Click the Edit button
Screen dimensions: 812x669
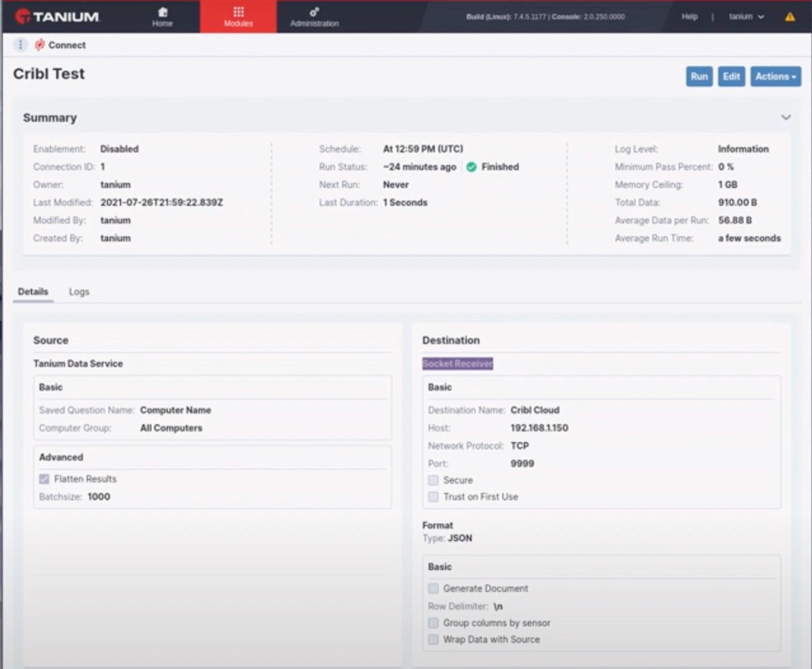(x=731, y=76)
